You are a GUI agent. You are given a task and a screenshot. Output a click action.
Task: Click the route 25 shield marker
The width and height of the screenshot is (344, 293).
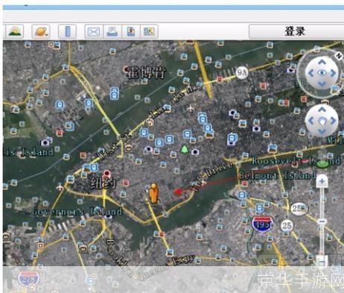click(x=287, y=226)
